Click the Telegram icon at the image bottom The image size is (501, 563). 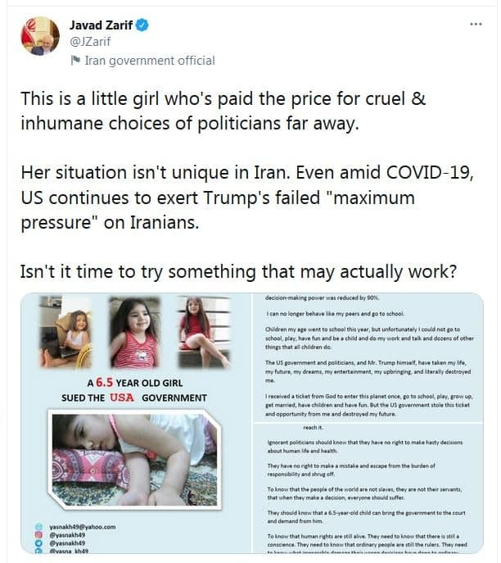[38, 552]
